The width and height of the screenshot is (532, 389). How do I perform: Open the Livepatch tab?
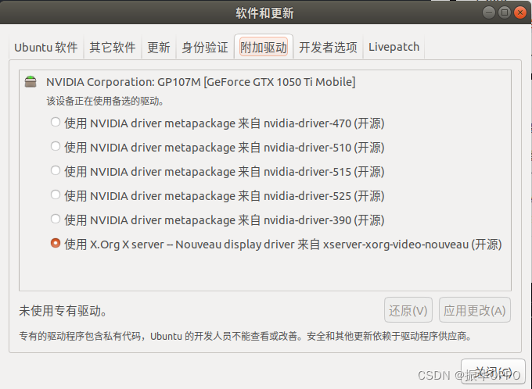click(394, 47)
